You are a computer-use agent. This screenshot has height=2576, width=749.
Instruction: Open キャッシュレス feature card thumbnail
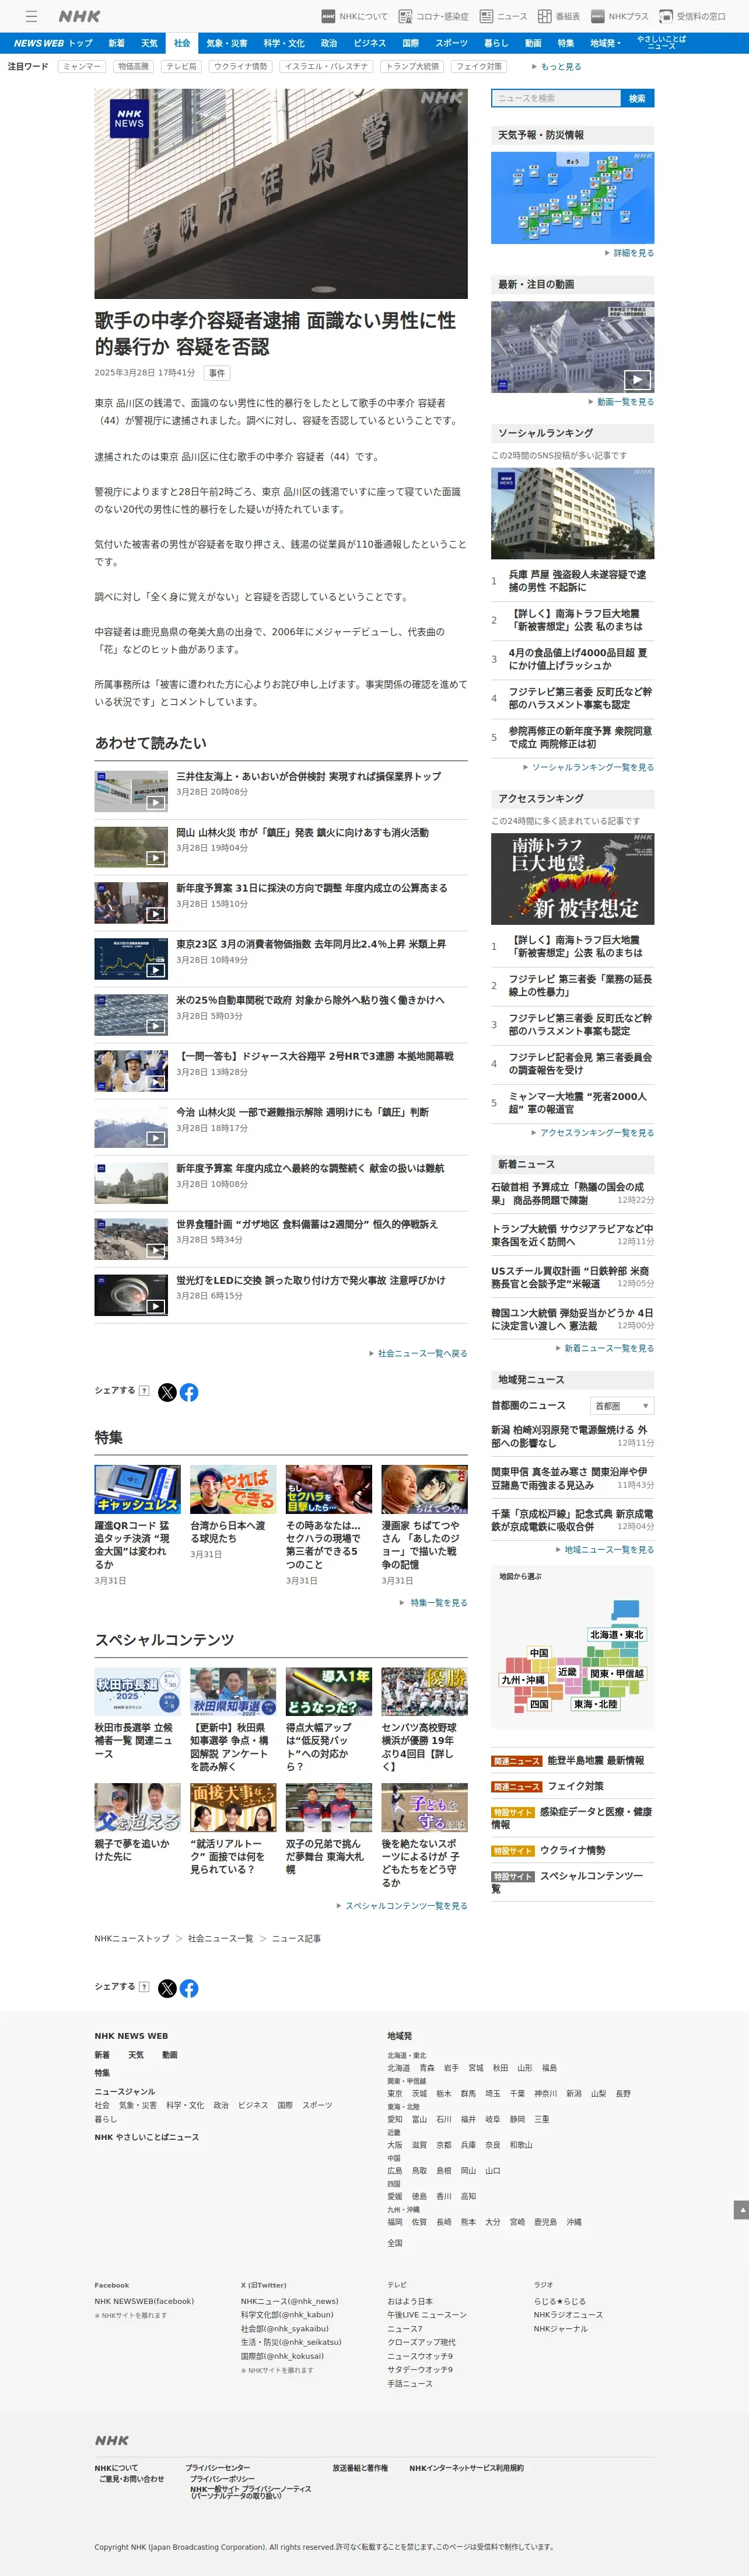point(138,1489)
